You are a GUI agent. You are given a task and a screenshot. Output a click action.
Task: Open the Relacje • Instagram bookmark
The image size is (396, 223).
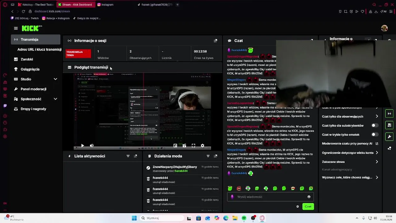coord(56,18)
